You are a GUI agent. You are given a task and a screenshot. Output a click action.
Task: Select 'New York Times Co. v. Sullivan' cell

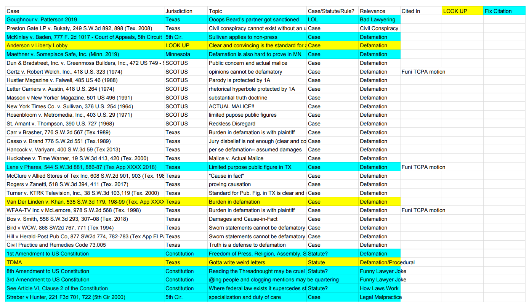(x=85, y=106)
